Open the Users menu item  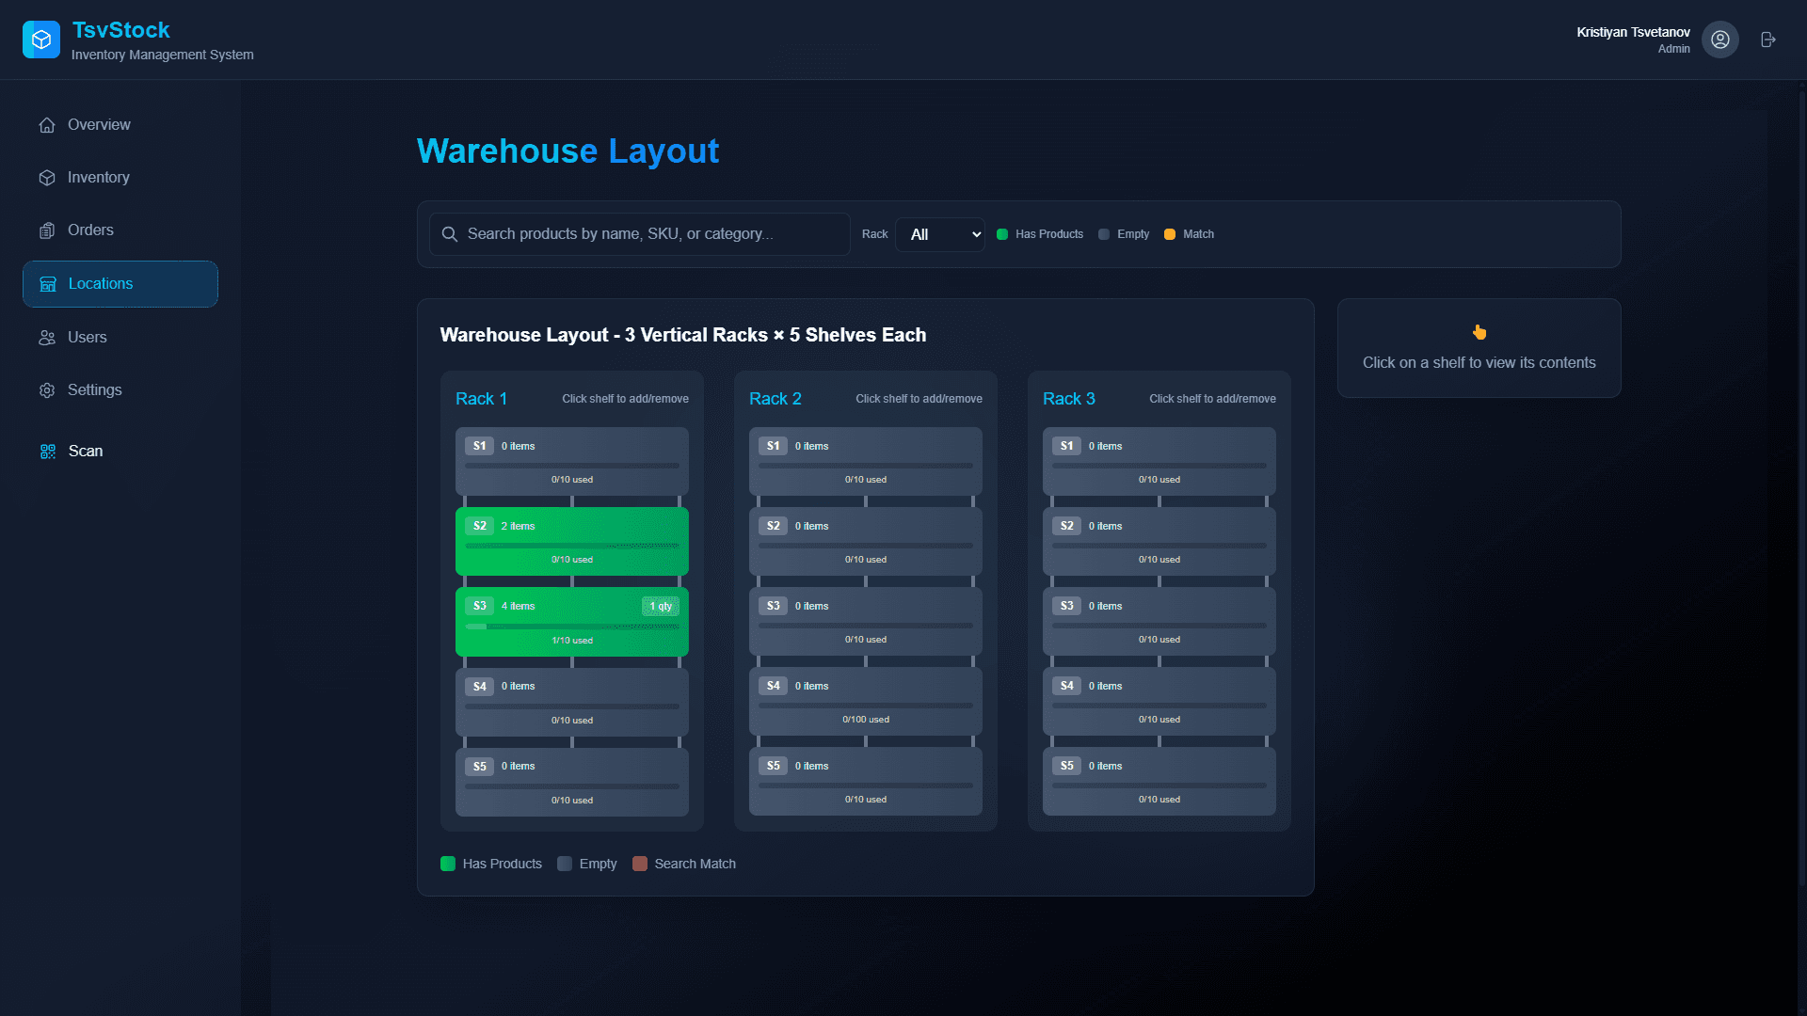(87, 338)
